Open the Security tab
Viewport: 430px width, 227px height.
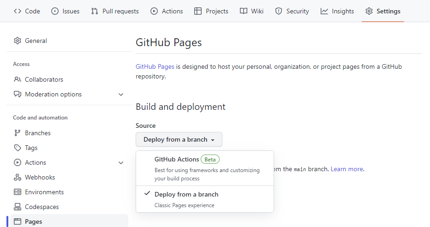tap(293, 11)
